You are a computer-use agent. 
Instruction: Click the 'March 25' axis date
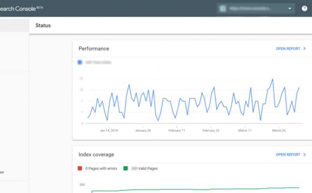tap(279, 130)
